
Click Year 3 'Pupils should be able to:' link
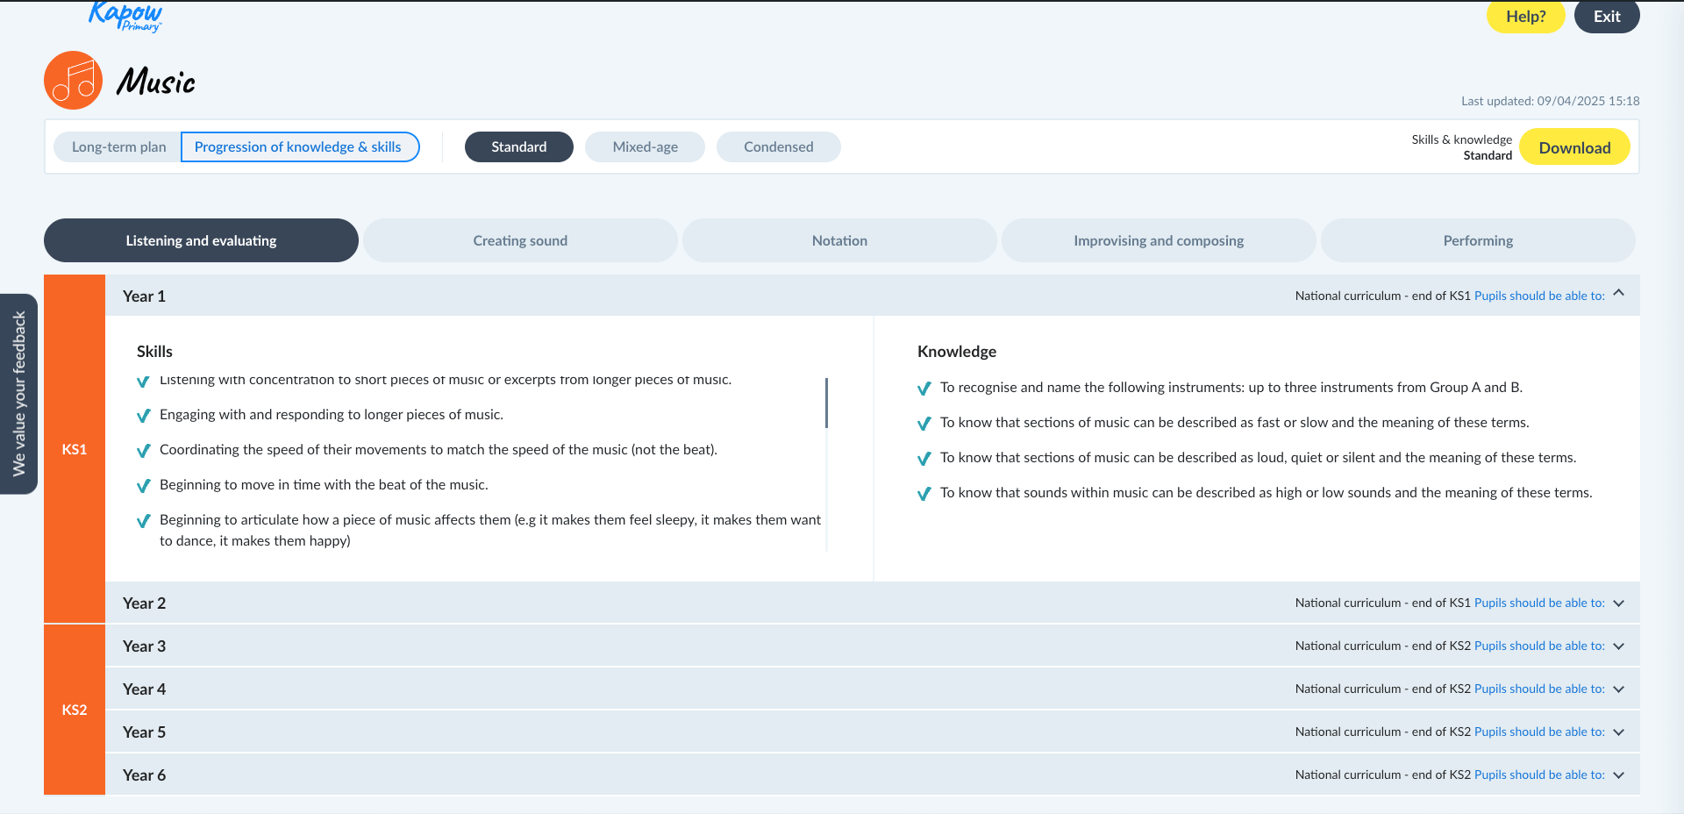coord(1539,646)
